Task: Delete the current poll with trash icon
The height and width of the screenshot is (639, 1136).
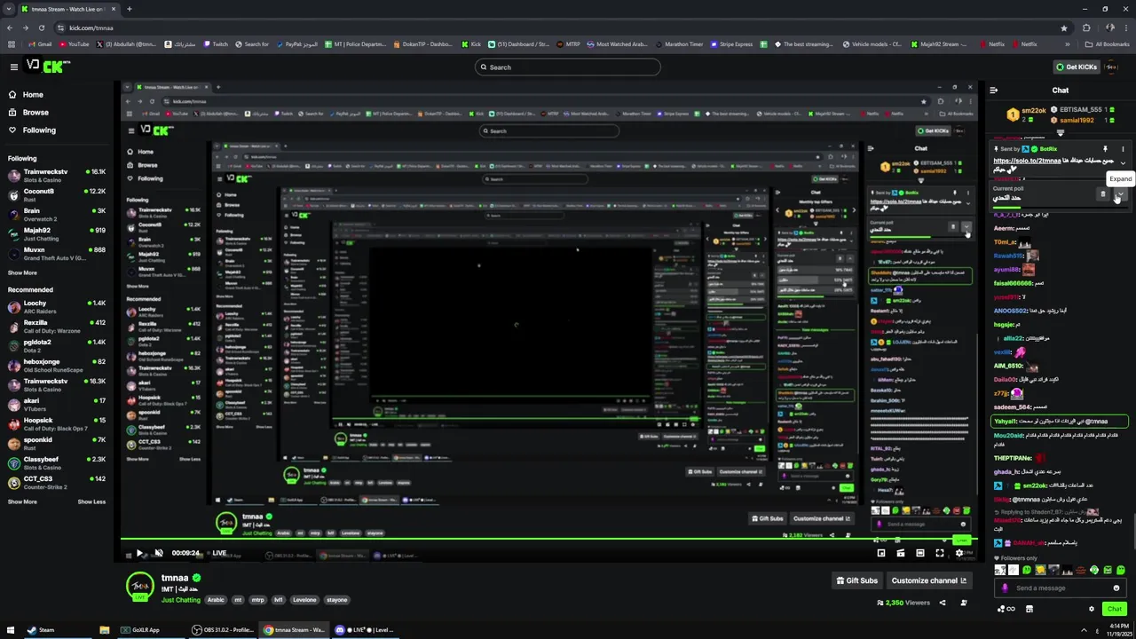Action: (1103, 194)
